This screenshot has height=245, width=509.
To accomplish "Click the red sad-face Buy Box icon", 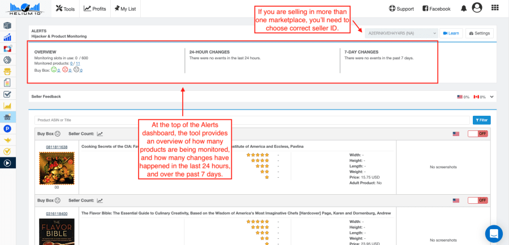I will [65, 69].
